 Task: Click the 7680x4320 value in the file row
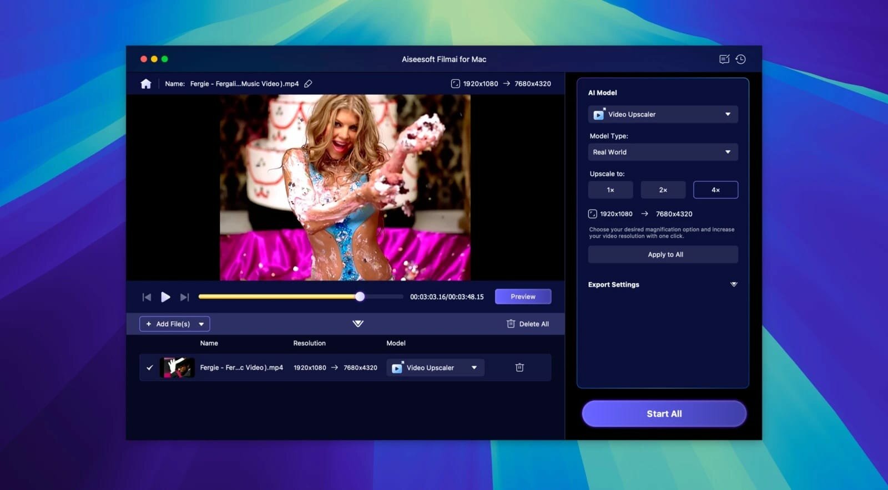360,367
